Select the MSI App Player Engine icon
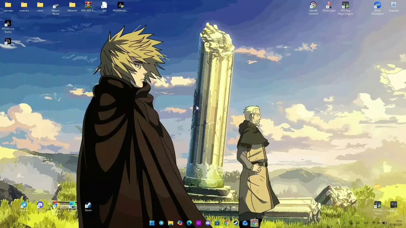 pyautogui.click(x=345, y=8)
